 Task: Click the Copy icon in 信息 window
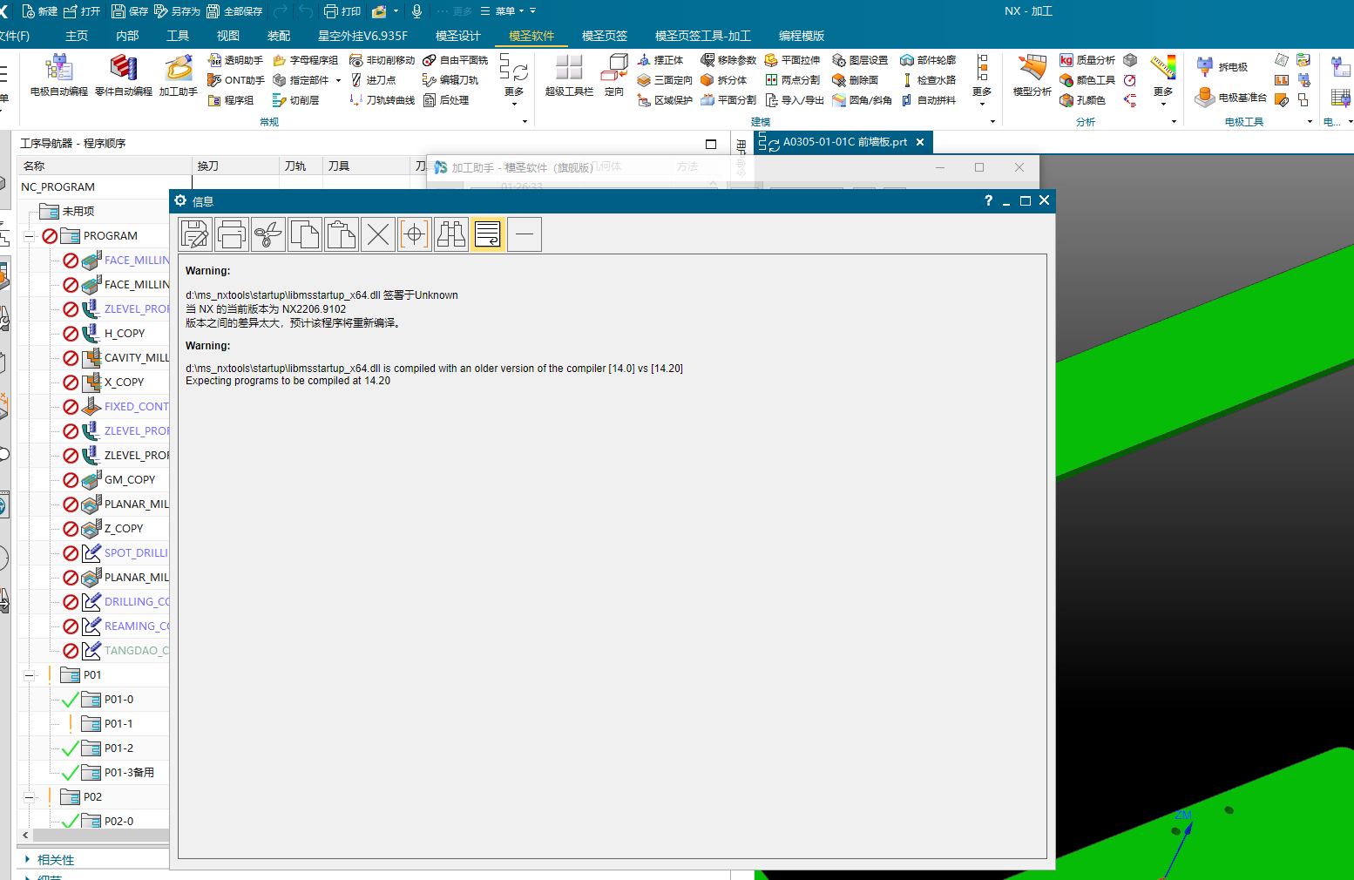click(305, 234)
